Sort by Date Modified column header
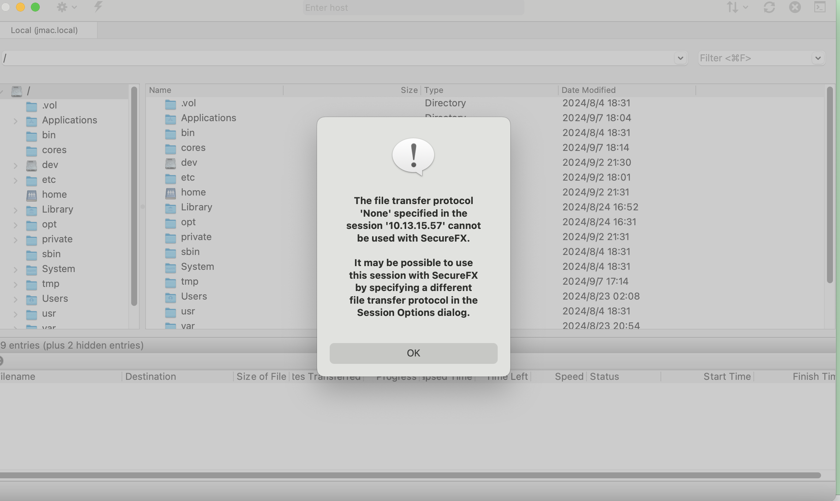The image size is (840, 501). 588,90
